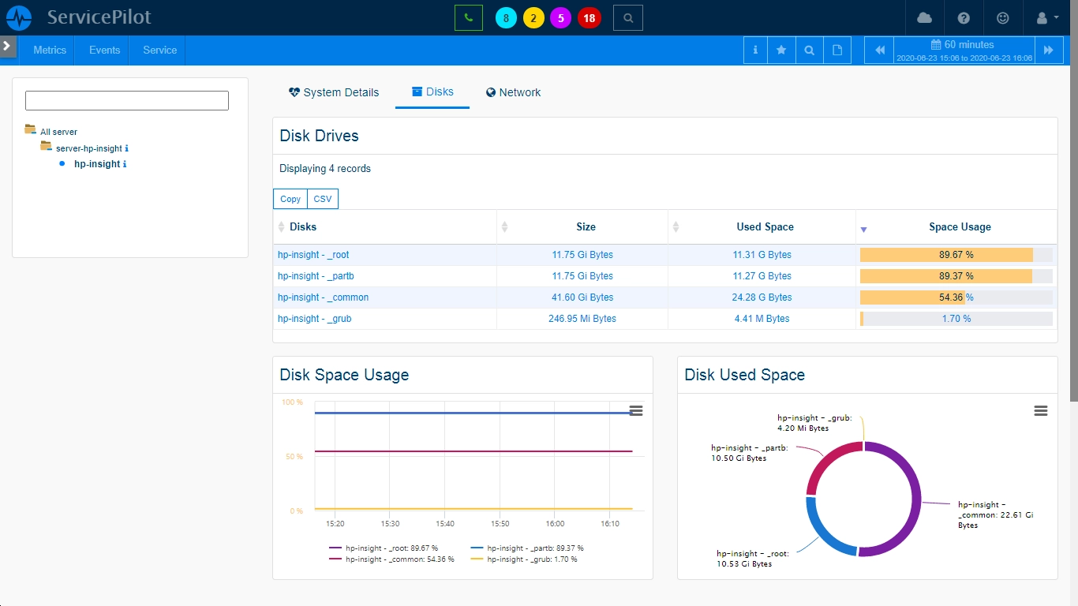Click the 246.95 Mi Bytes size cell
The height and width of the screenshot is (606, 1078).
[x=582, y=319]
